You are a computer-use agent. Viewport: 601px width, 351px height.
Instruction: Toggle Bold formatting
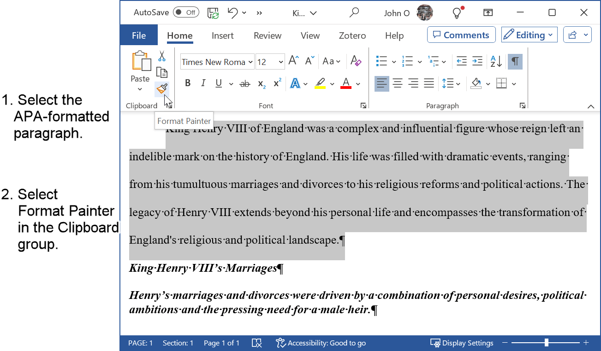[x=188, y=83]
